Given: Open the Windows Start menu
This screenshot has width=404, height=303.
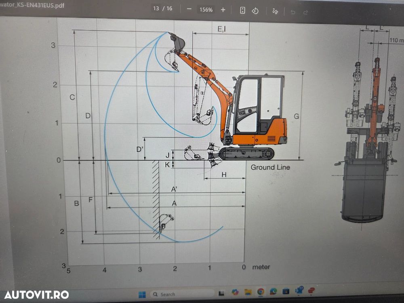Looking at the screenshot, I should coord(142,294).
